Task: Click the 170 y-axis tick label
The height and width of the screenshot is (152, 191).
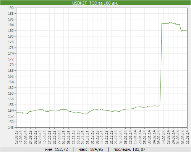Action: [11, 65]
